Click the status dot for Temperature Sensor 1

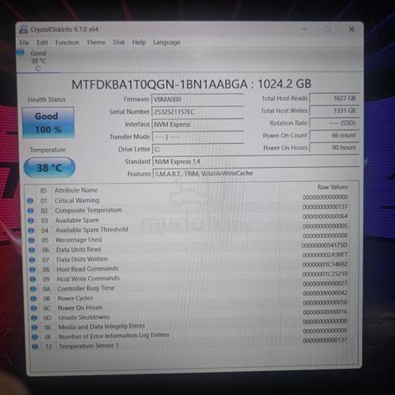click(35, 346)
